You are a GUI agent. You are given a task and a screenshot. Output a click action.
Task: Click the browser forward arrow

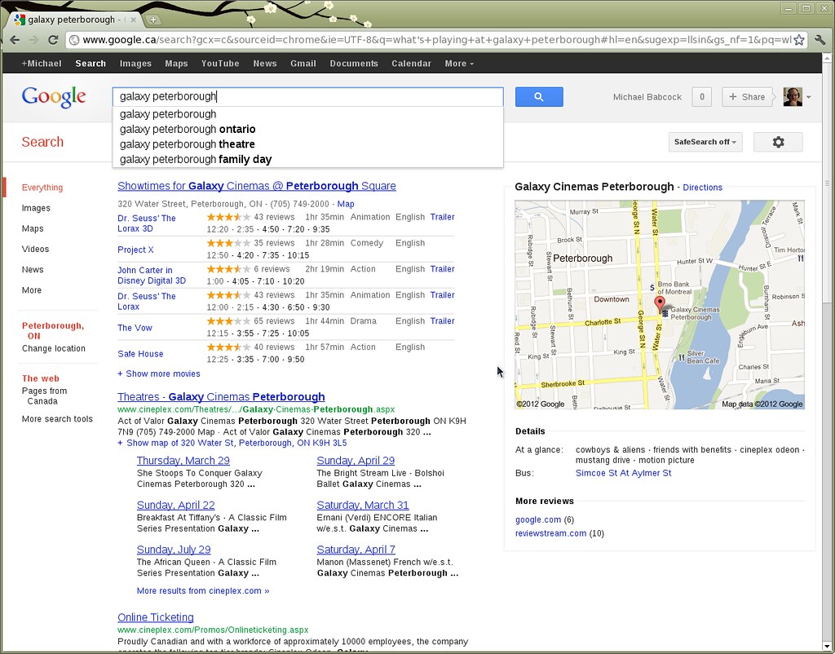33,40
